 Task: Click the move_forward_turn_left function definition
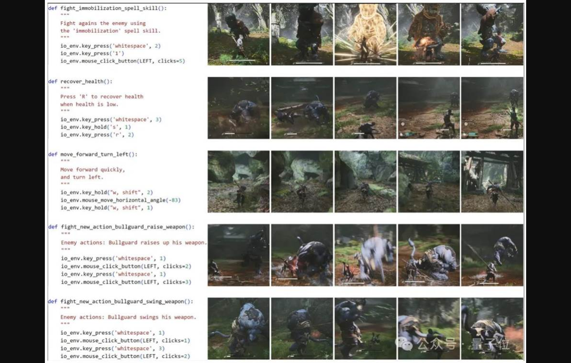[93, 154]
